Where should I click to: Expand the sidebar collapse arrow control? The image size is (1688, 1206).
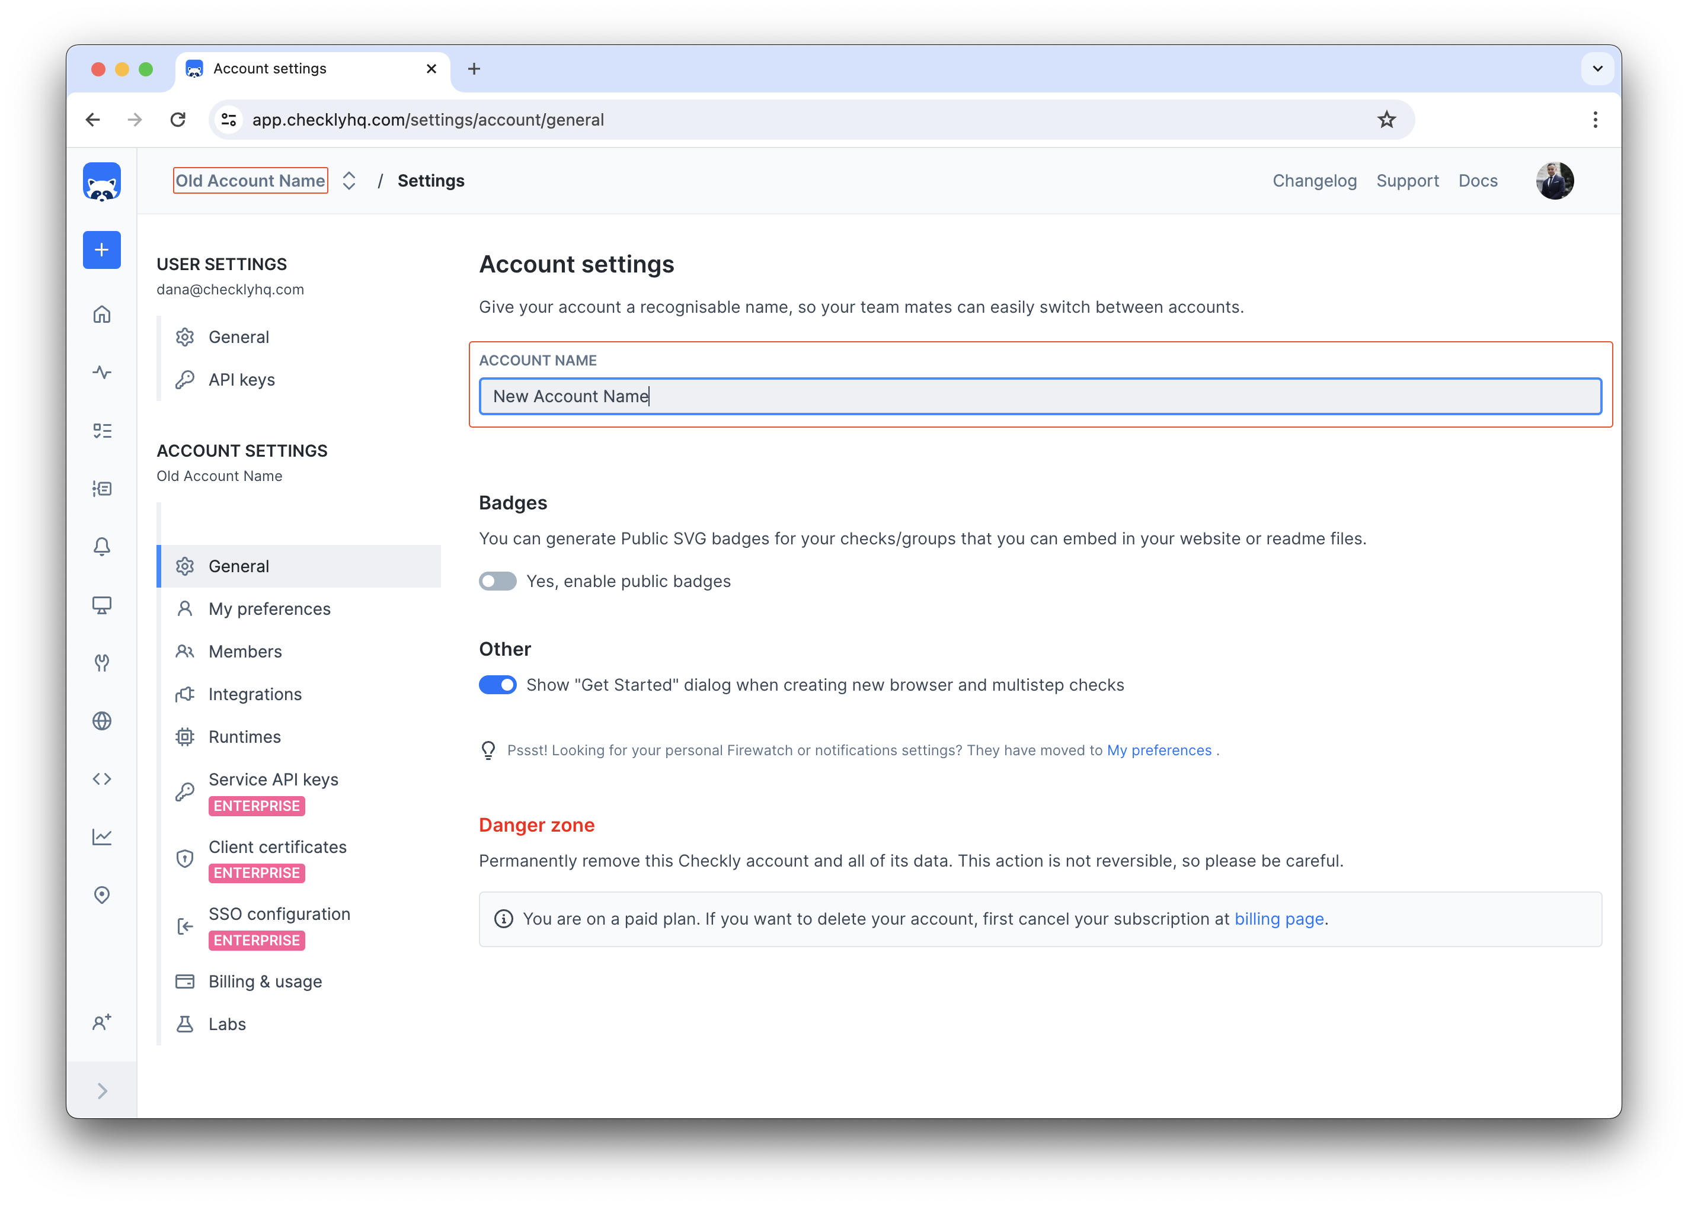102,1090
